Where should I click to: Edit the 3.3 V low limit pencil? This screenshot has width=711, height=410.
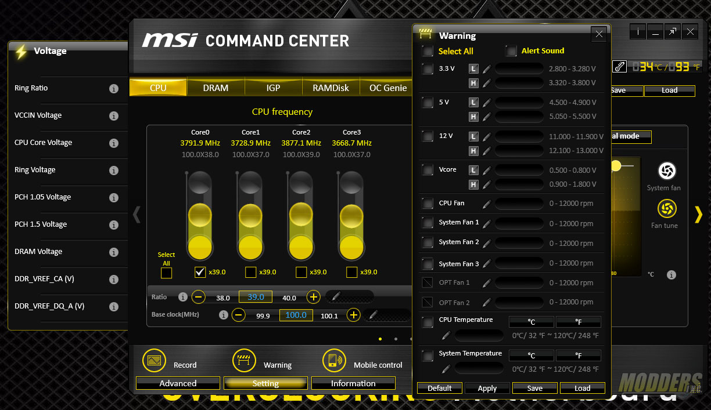click(x=486, y=69)
